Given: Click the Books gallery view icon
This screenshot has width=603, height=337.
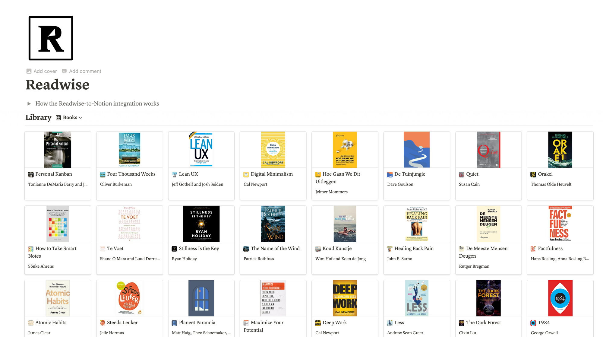Looking at the screenshot, I should coord(58,118).
